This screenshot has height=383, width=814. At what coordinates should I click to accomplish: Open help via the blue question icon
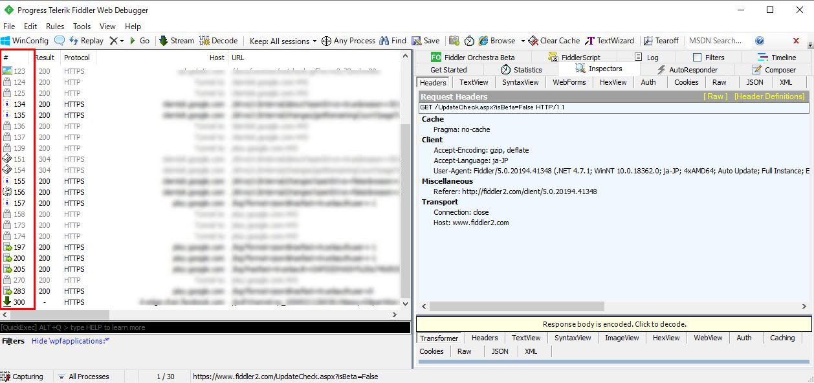(x=760, y=40)
